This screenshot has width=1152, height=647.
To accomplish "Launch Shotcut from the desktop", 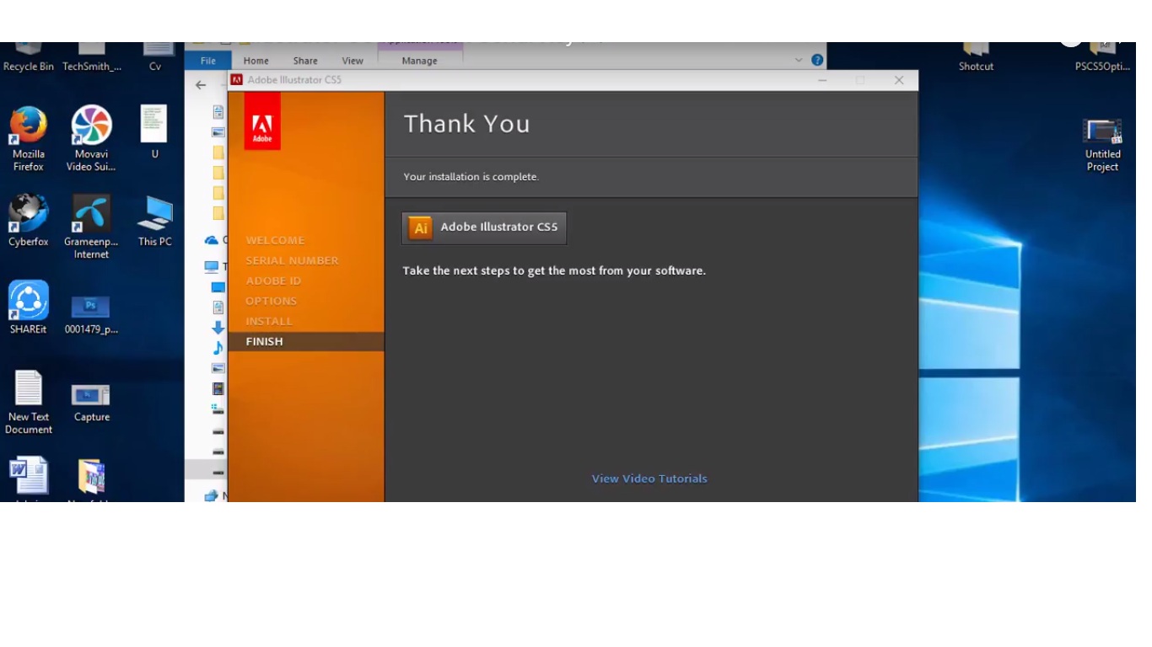I will (975, 42).
